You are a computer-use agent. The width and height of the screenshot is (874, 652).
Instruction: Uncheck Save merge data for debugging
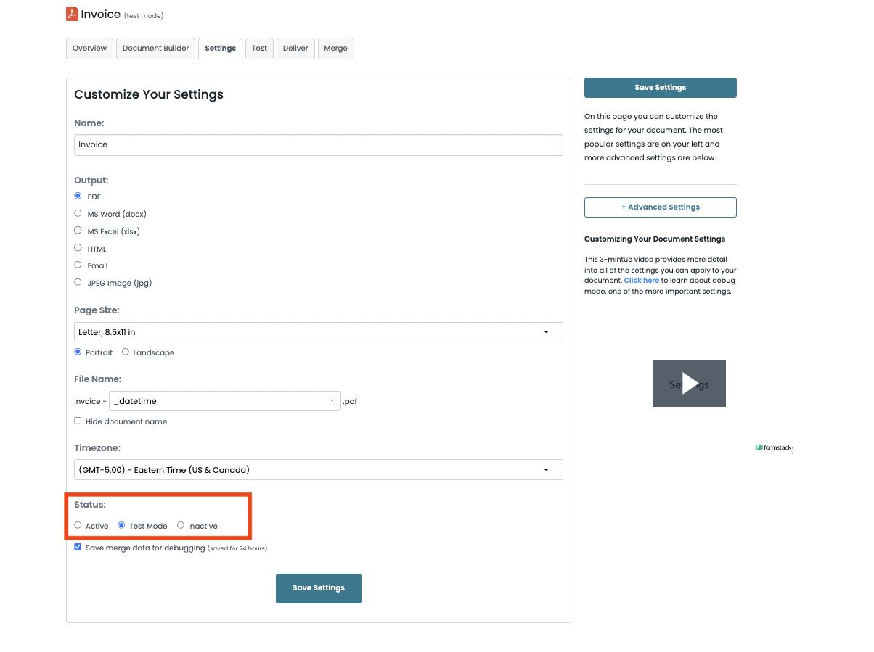[78, 548]
